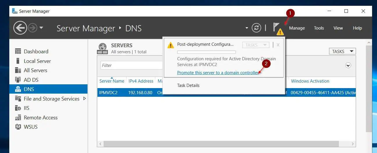
Task: Select the IPMVDC2 server row
Action: [x=226, y=93]
